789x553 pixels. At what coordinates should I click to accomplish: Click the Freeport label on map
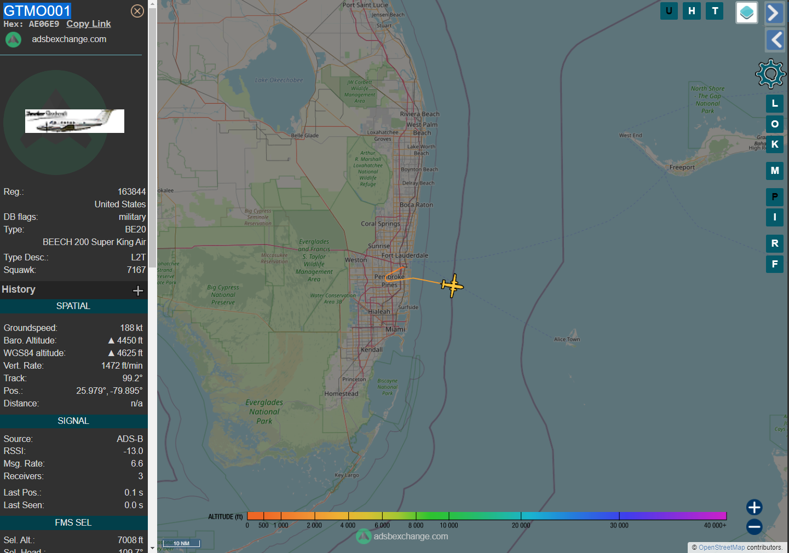(x=682, y=167)
